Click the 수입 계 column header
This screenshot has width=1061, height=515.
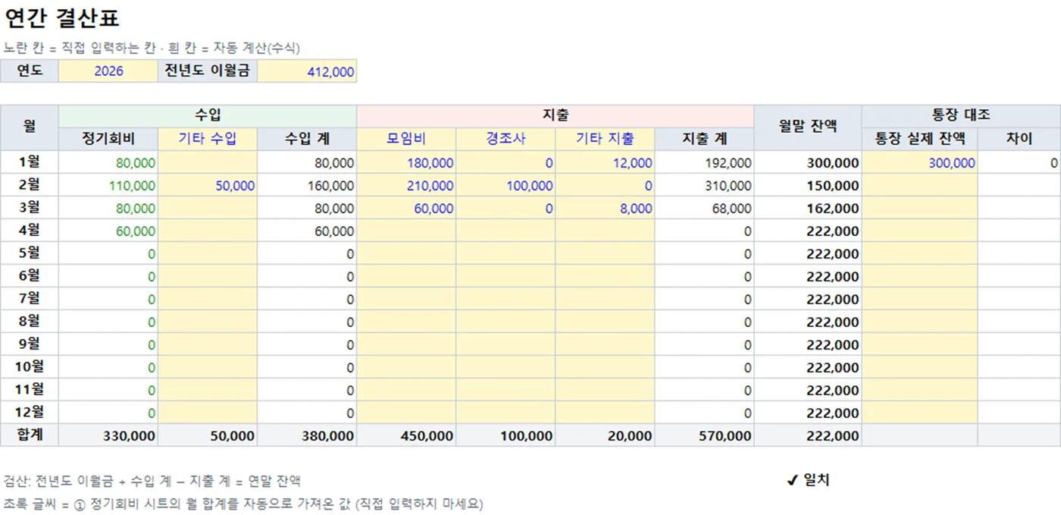point(307,139)
